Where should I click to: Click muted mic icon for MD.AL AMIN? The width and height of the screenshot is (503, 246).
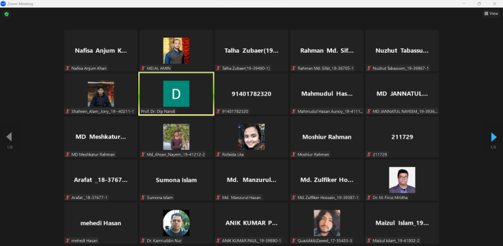pyautogui.click(x=143, y=68)
